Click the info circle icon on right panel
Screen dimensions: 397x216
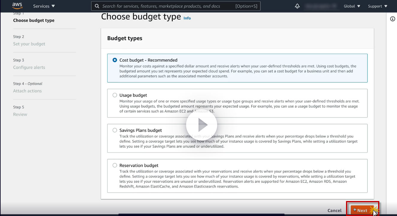pyautogui.click(x=393, y=19)
